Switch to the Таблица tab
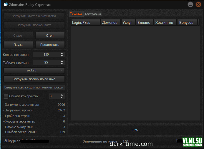The width and height of the screenshot is (204, 149). click(x=76, y=14)
